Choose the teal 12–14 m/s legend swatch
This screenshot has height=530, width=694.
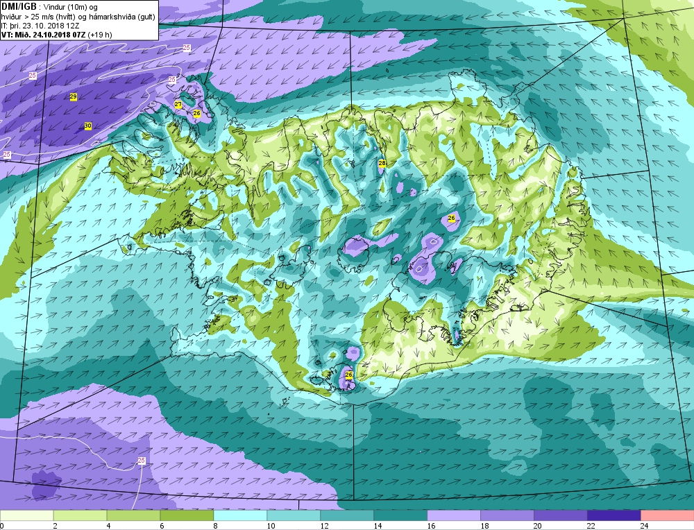[347, 515]
